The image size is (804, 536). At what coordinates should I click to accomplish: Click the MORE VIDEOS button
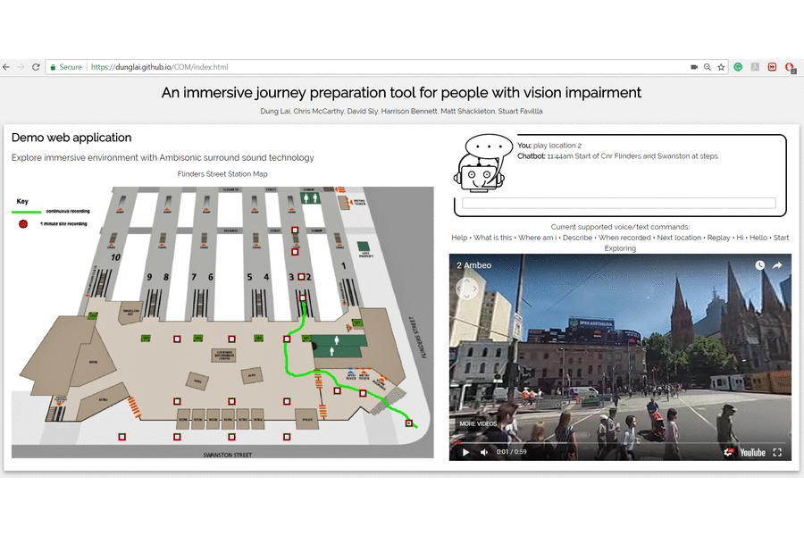click(478, 423)
